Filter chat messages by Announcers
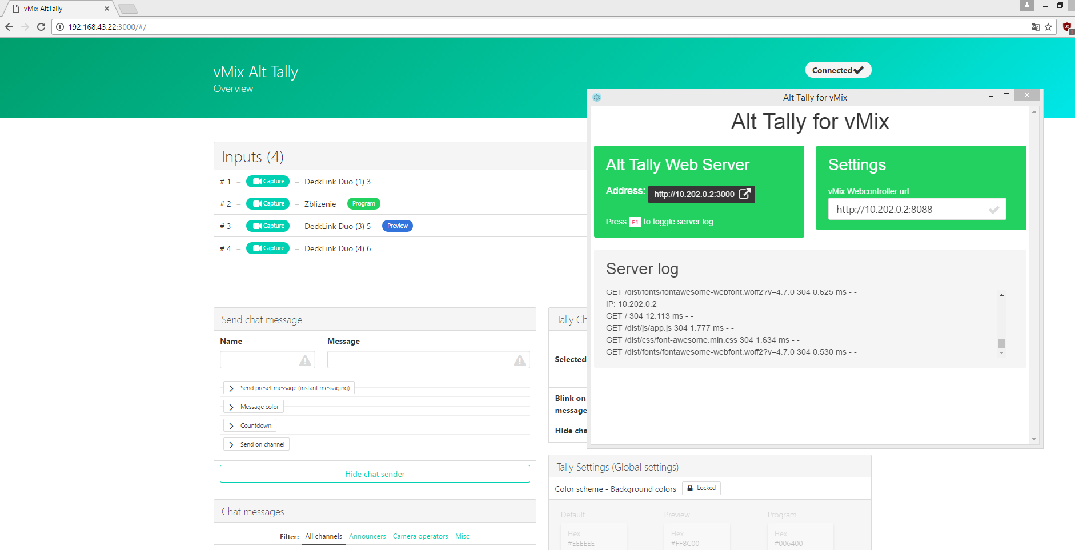Screen dimensions: 1075x550 367,536
